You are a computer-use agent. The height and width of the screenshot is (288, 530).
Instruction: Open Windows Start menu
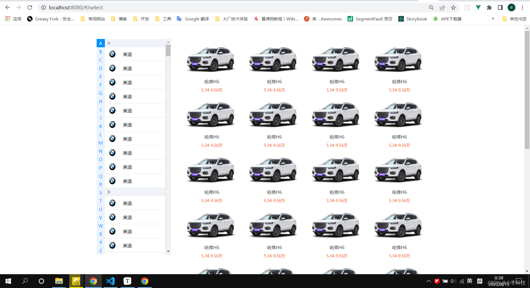click(x=8, y=281)
